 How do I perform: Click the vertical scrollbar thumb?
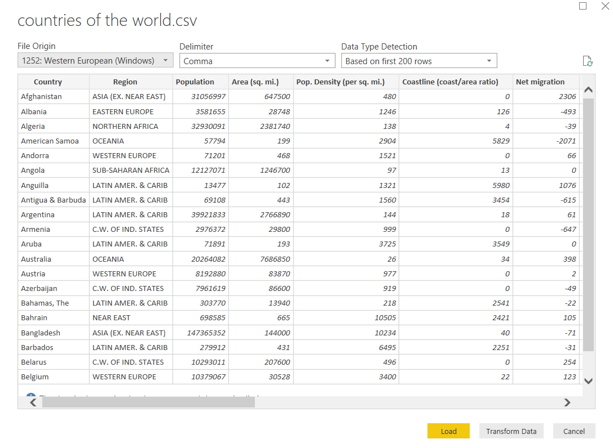(x=588, y=224)
